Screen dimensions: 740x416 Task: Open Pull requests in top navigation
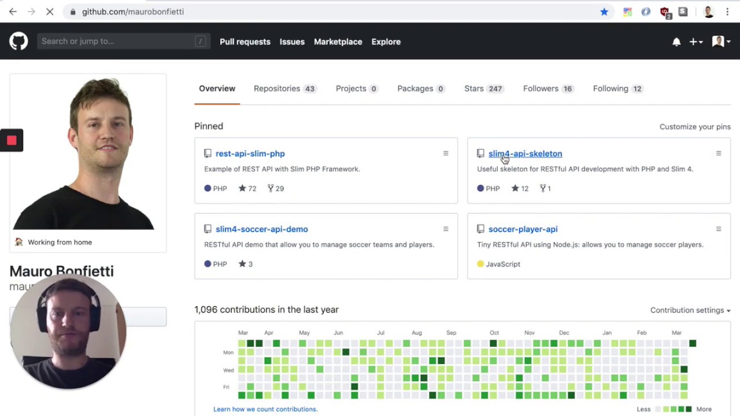(x=245, y=42)
